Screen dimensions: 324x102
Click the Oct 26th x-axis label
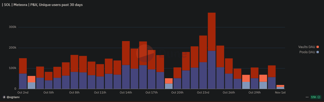click(229, 92)
